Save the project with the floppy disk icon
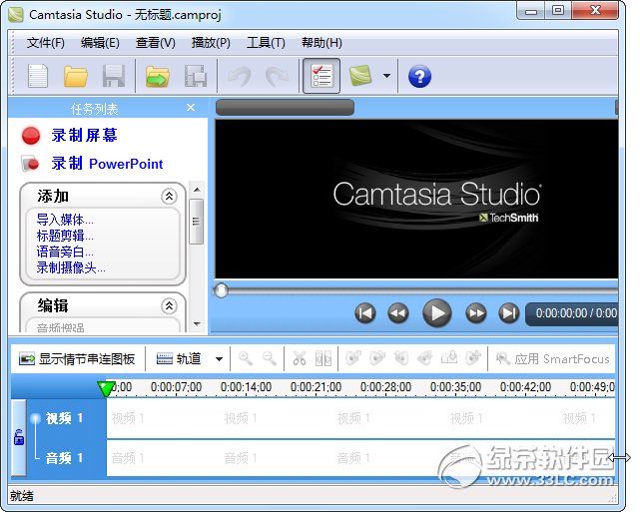This screenshot has width=640, height=512. click(113, 76)
